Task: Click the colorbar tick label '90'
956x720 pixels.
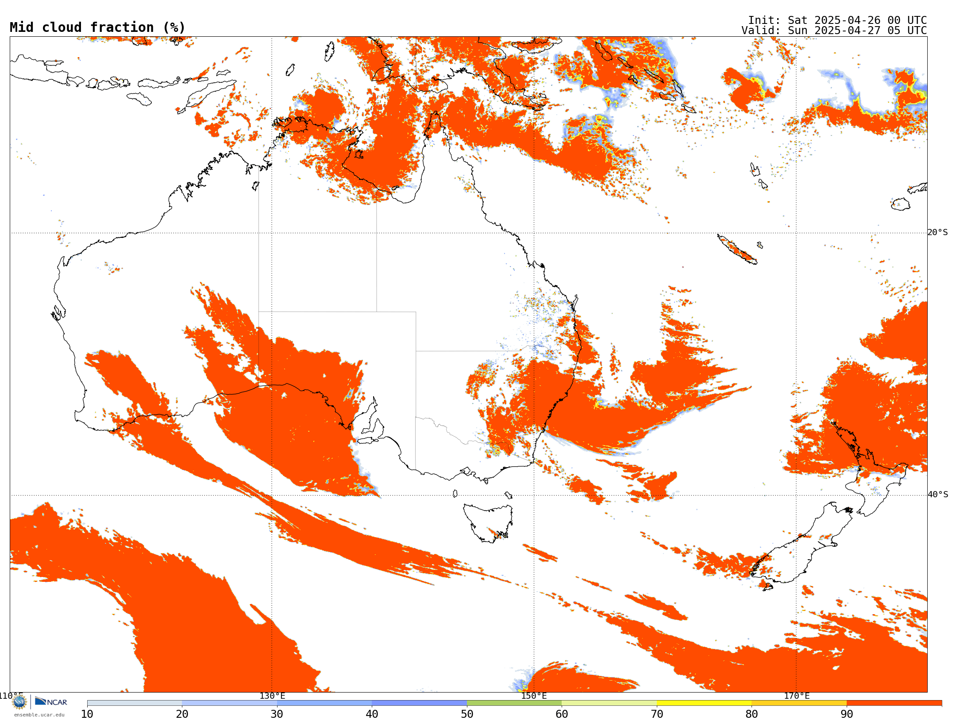Action: [x=847, y=714]
